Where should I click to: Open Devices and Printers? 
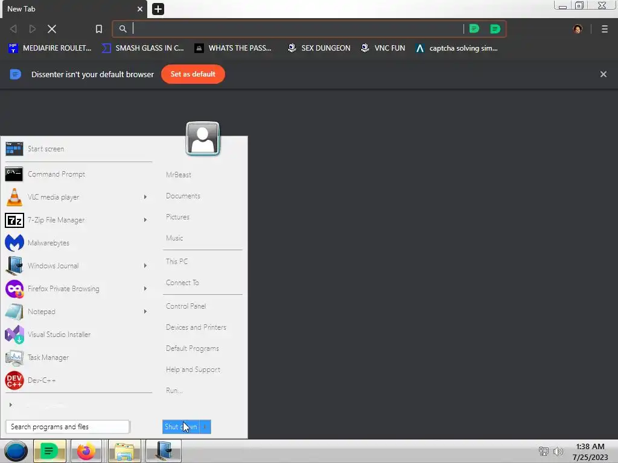[196, 327]
